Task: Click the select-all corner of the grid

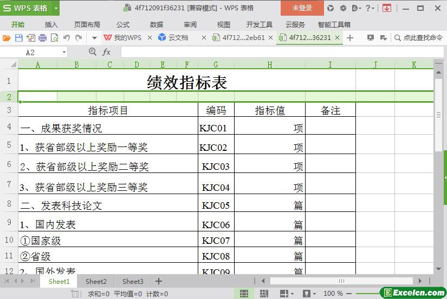Action: pyautogui.click(x=12, y=64)
